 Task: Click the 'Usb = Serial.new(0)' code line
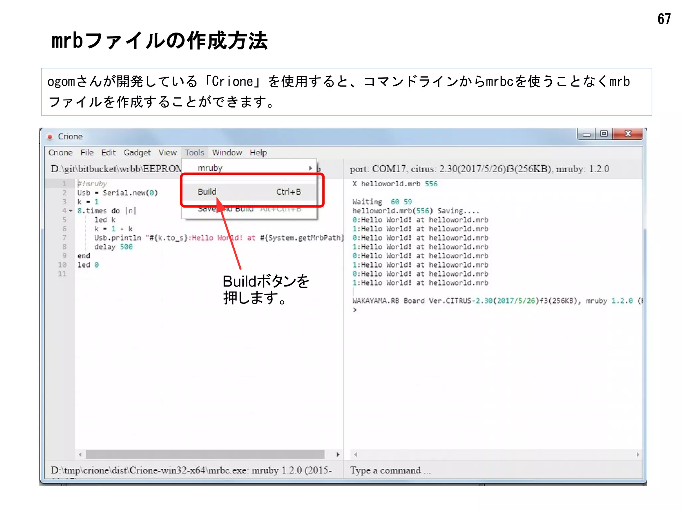pos(117,193)
